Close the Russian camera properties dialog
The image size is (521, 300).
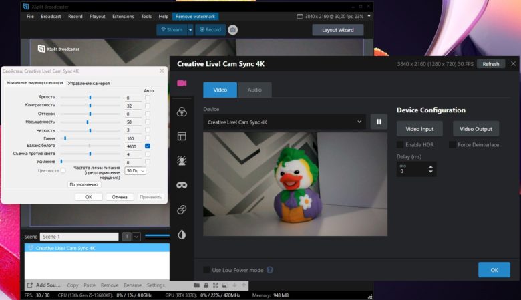tap(162, 71)
